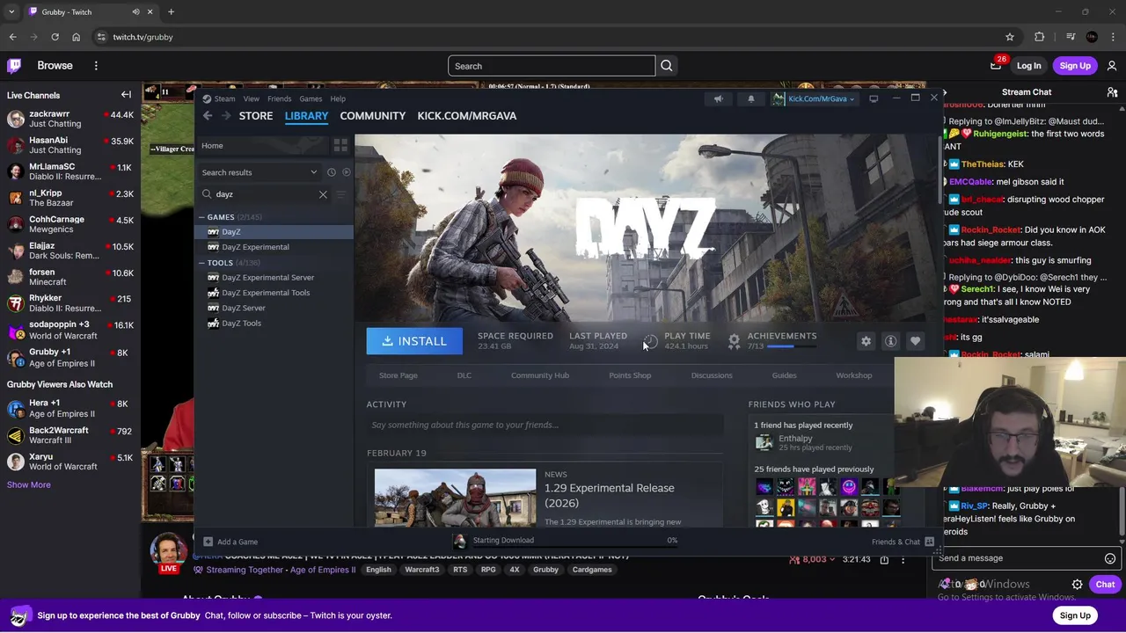Image resolution: width=1126 pixels, height=633 pixels.
Task: Go to the browser home page
Action: click(76, 37)
